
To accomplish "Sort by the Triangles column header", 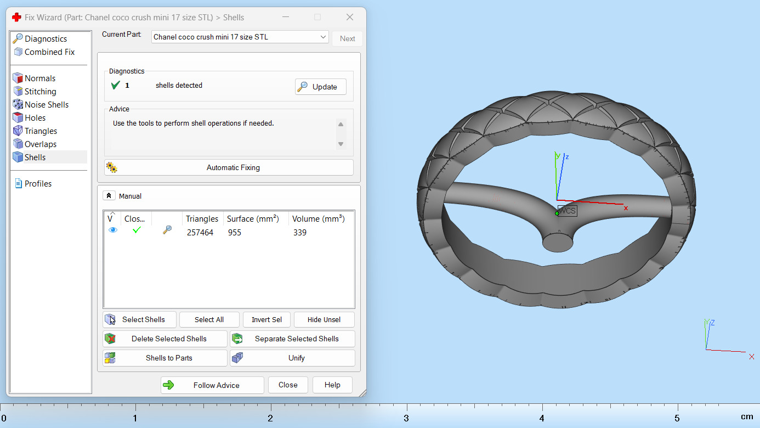I will [202, 219].
